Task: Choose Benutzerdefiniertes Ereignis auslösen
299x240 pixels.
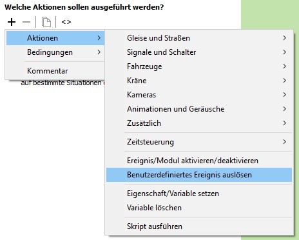Action: coord(199,175)
